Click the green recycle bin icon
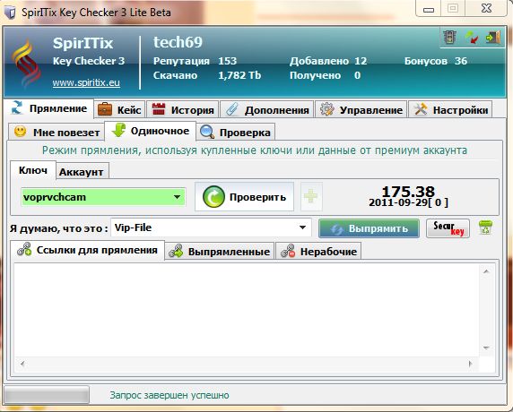The height and width of the screenshot is (412, 513). (x=485, y=227)
